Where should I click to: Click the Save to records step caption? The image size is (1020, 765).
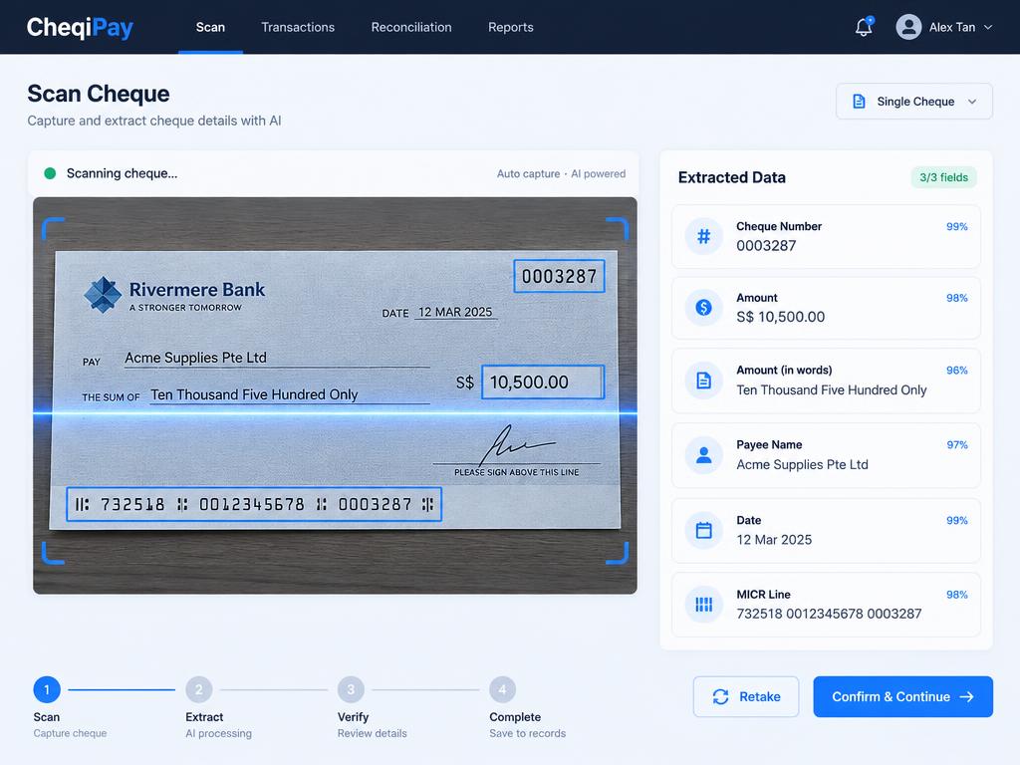(528, 733)
